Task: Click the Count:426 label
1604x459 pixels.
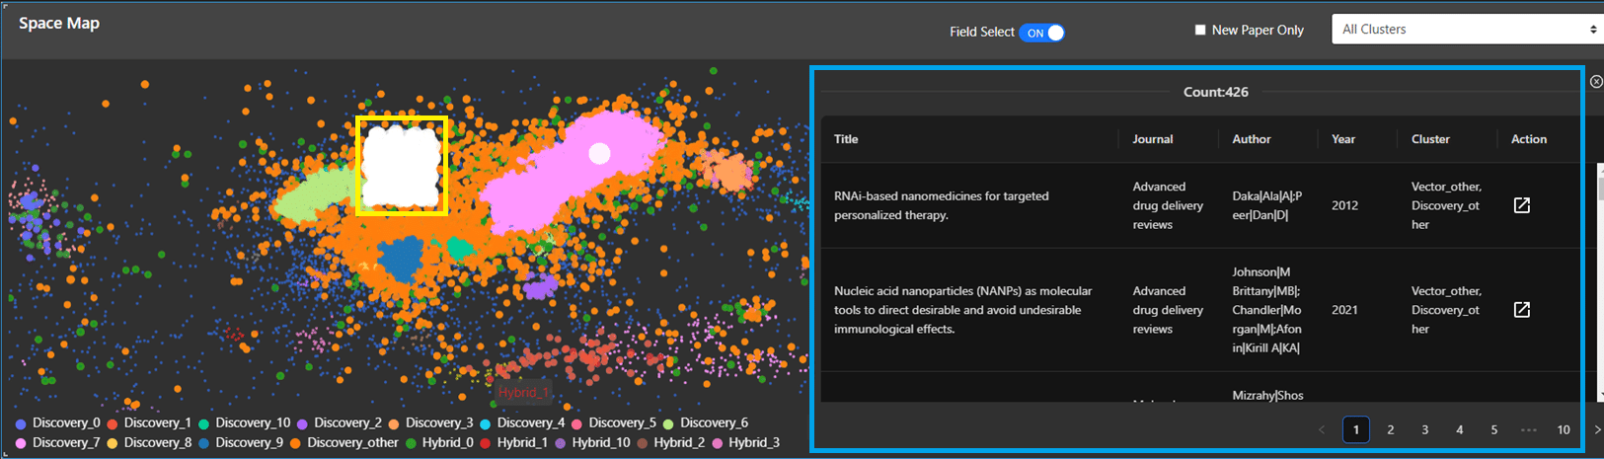Action: point(1216,92)
